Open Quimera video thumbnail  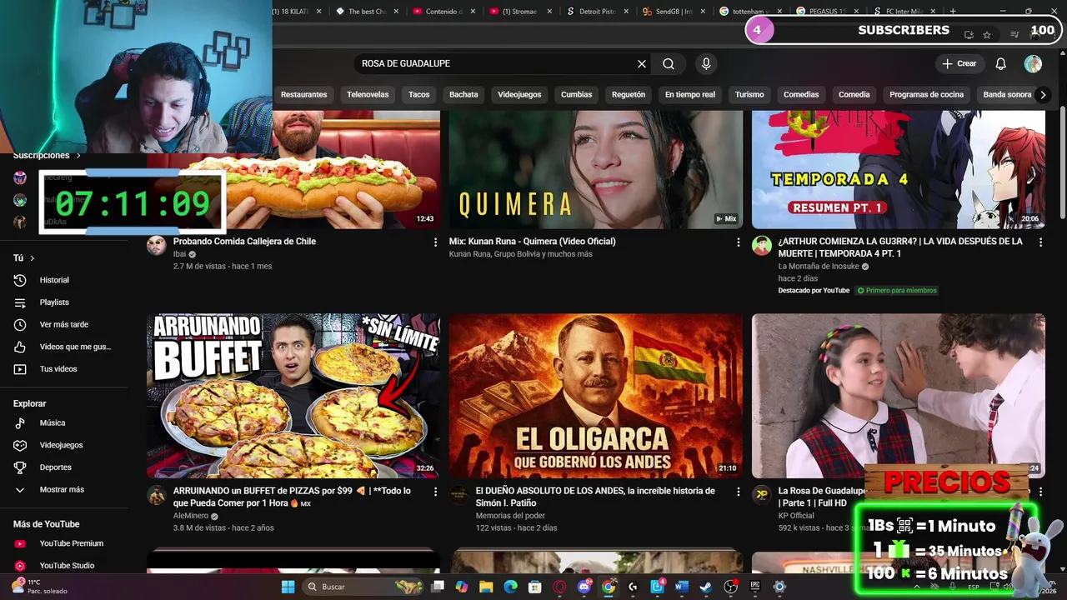(596, 170)
